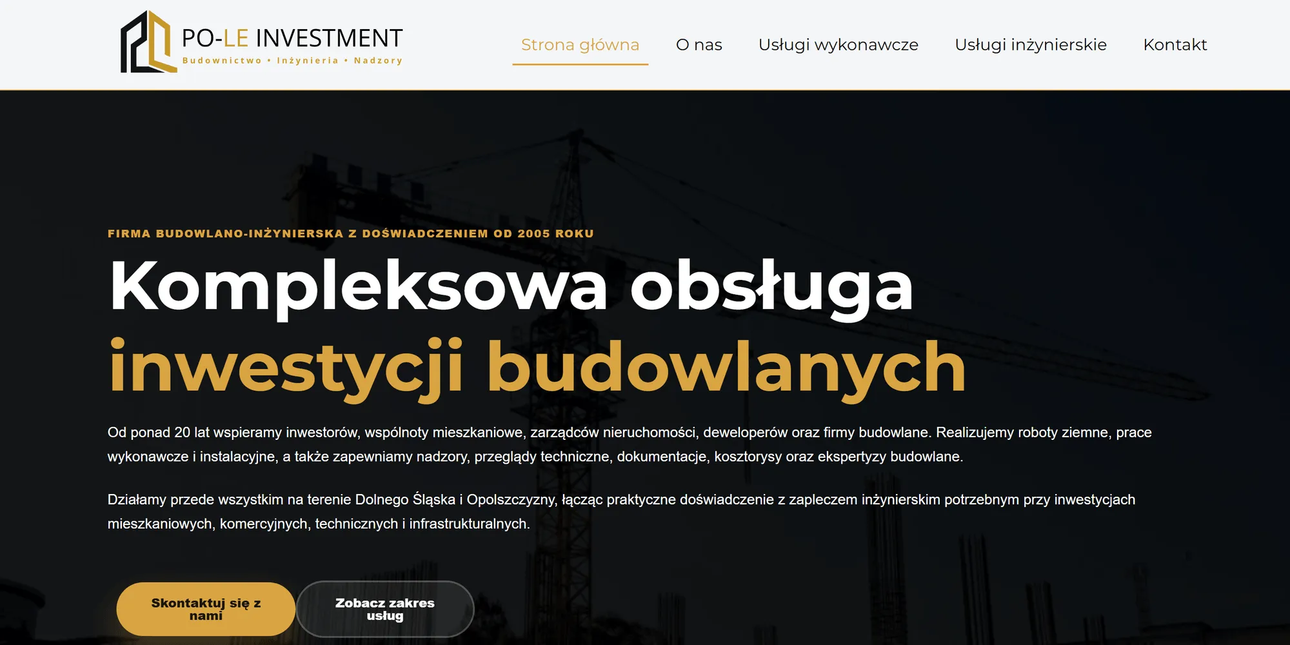
Task: Navigate to the Kontakt page
Action: pos(1175,45)
